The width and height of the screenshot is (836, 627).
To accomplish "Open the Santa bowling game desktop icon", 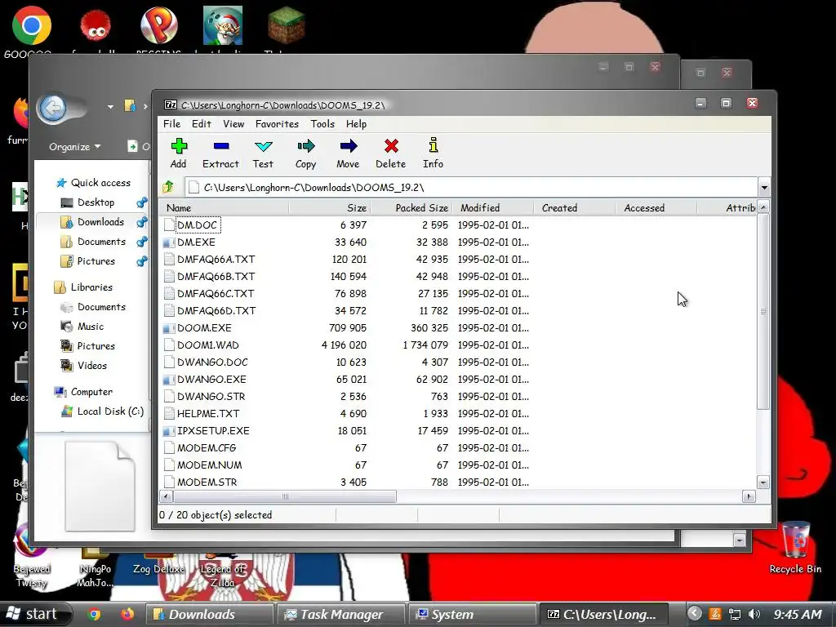I will click(223, 25).
